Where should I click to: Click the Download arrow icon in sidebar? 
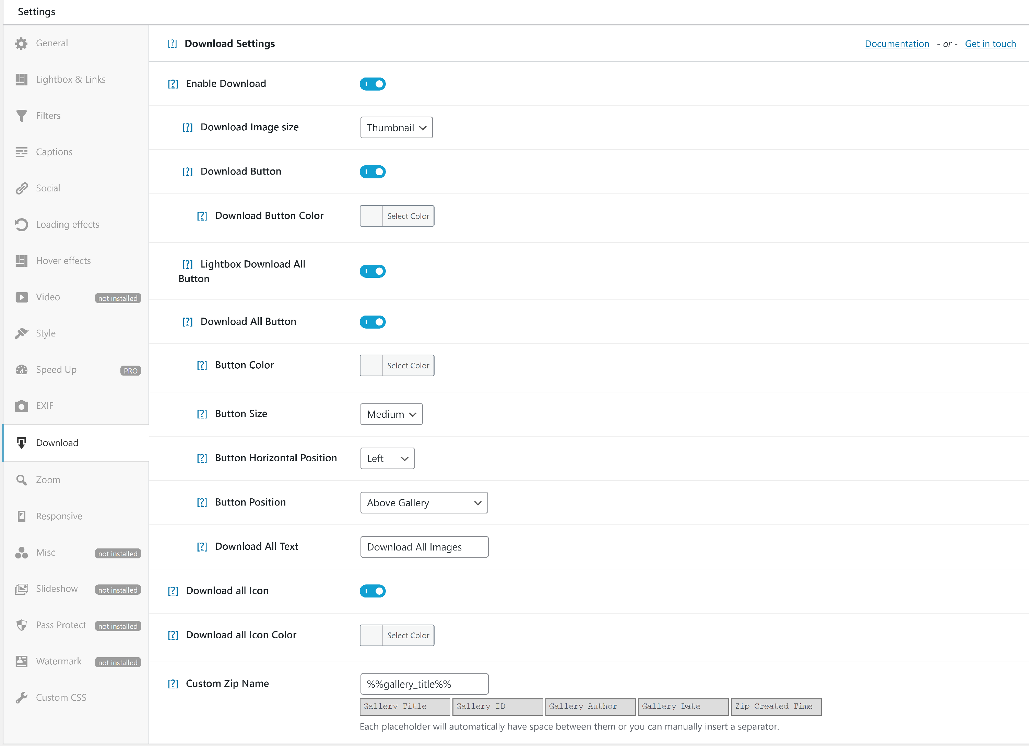tap(21, 443)
